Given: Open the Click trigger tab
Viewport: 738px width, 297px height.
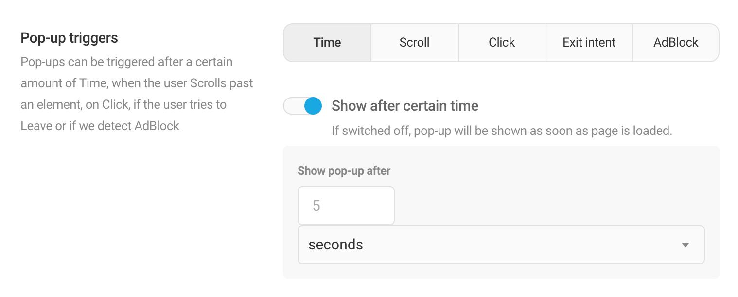Looking at the screenshot, I should click(x=501, y=43).
